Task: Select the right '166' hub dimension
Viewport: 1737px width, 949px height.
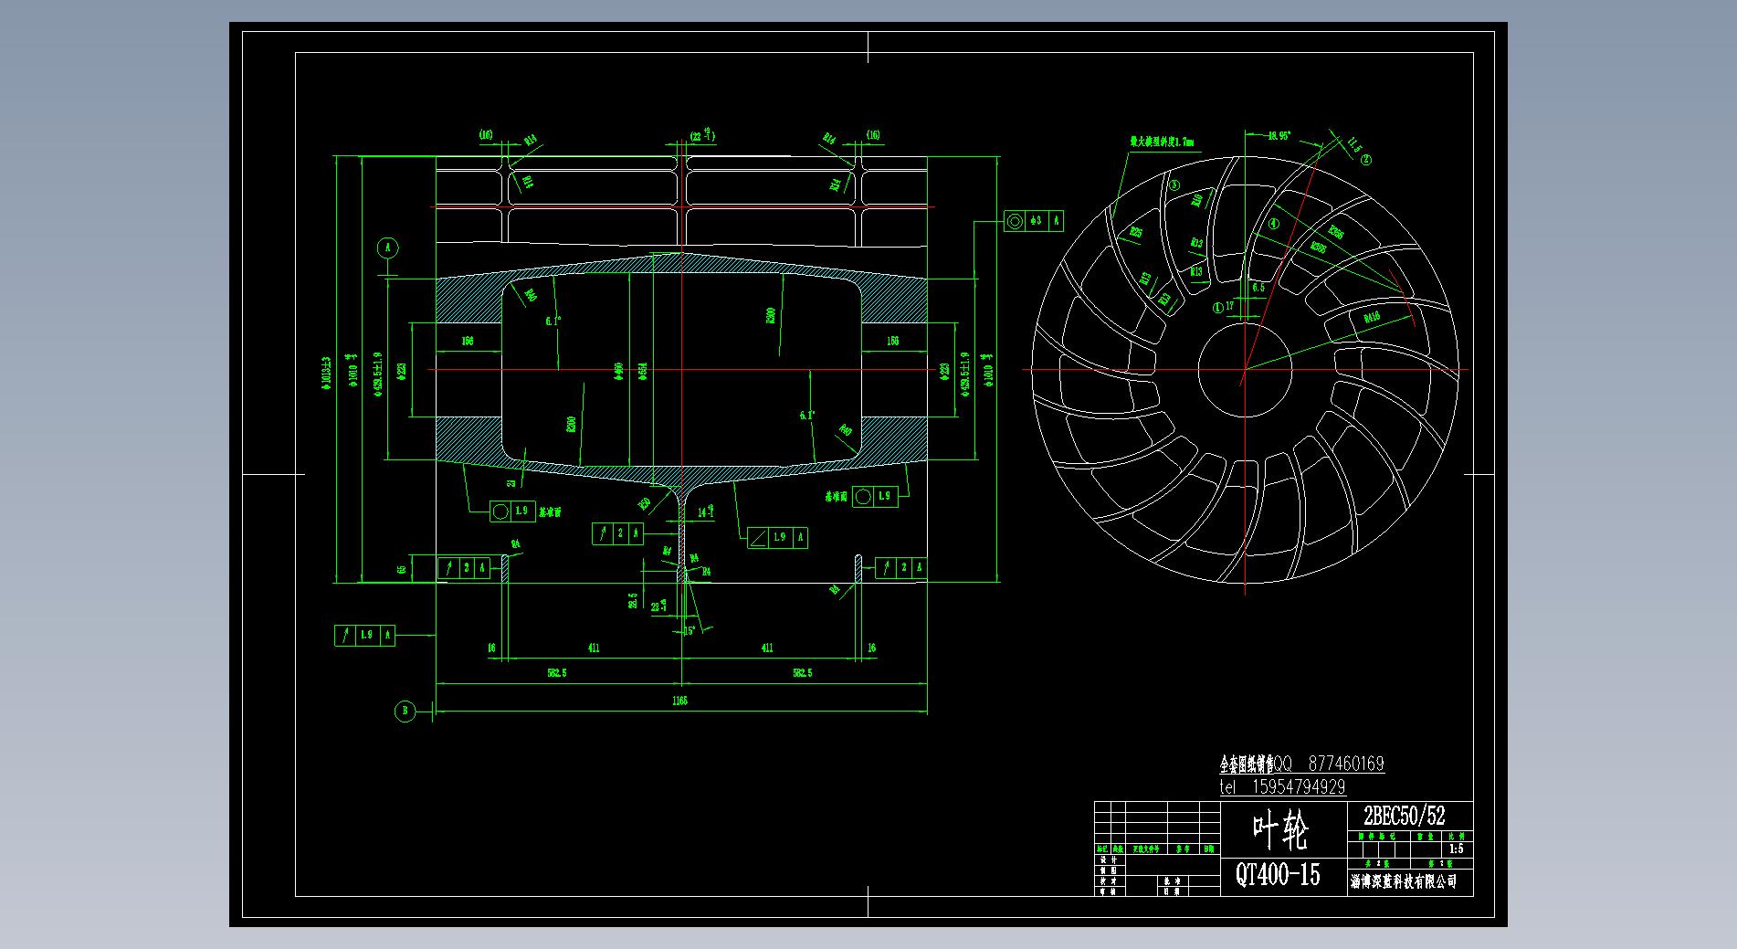Action: coord(892,341)
